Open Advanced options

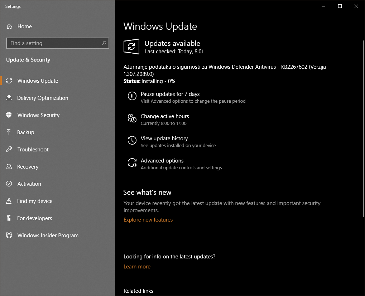pyautogui.click(x=162, y=161)
